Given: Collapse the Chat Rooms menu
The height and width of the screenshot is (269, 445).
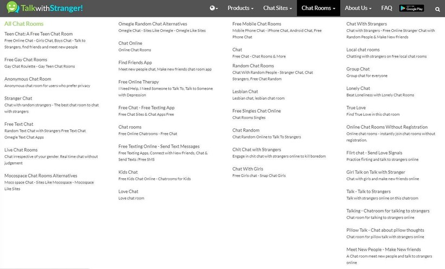Looking at the screenshot, I should [318, 8].
